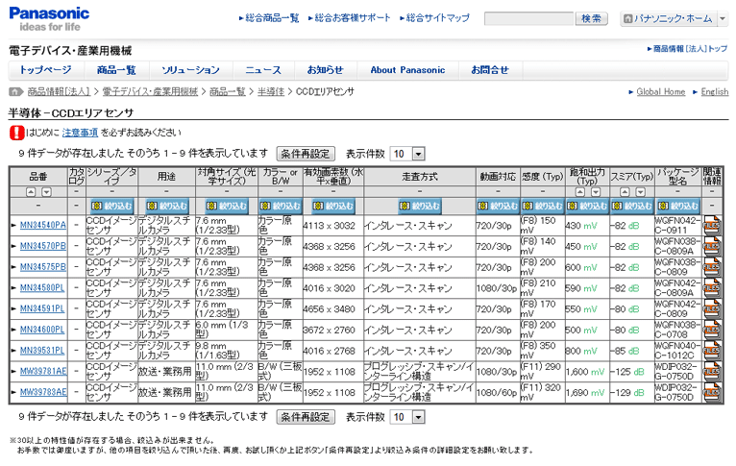Open ソリューション nav tab
736x466 pixels.
[190, 70]
